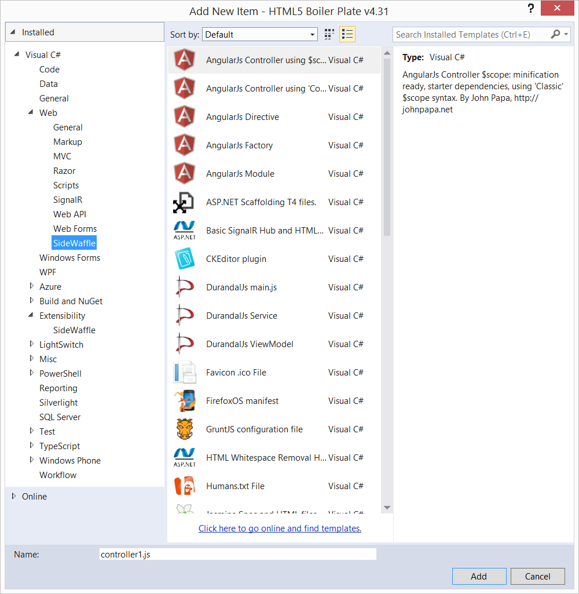The width and height of the screenshot is (579, 594).
Task: Select the Markup category under Web
Action: click(x=67, y=141)
